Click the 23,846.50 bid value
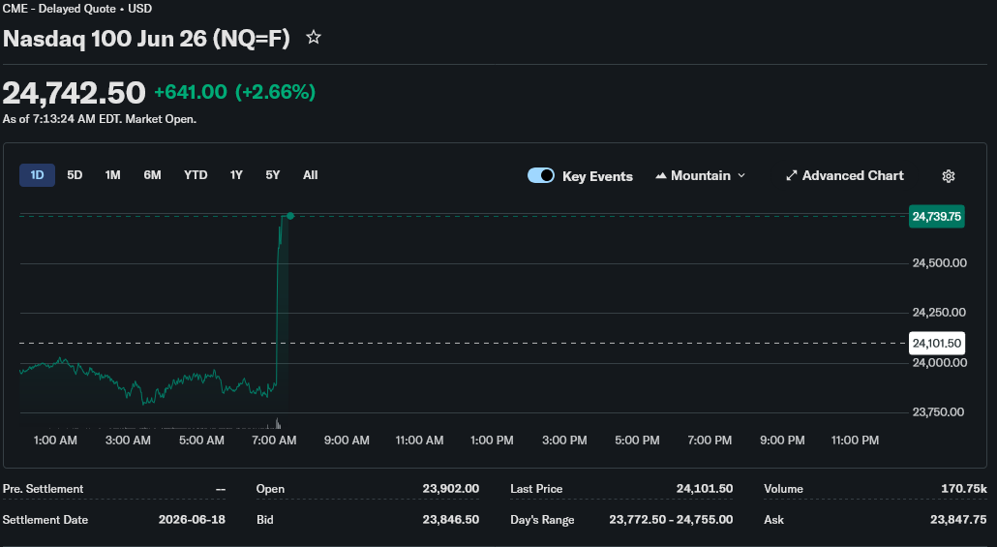Image resolution: width=997 pixels, height=547 pixels. coord(450,520)
